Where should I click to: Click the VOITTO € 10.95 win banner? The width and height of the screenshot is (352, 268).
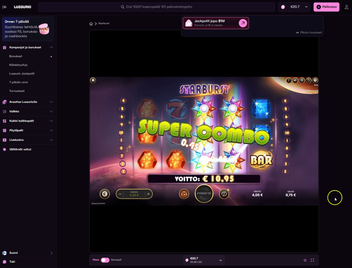(x=204, y=179)
